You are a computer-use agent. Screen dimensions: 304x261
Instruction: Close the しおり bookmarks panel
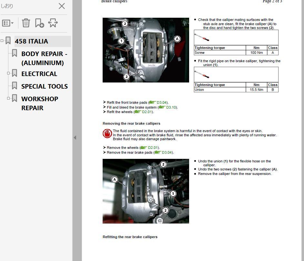[x=62, y=6]
